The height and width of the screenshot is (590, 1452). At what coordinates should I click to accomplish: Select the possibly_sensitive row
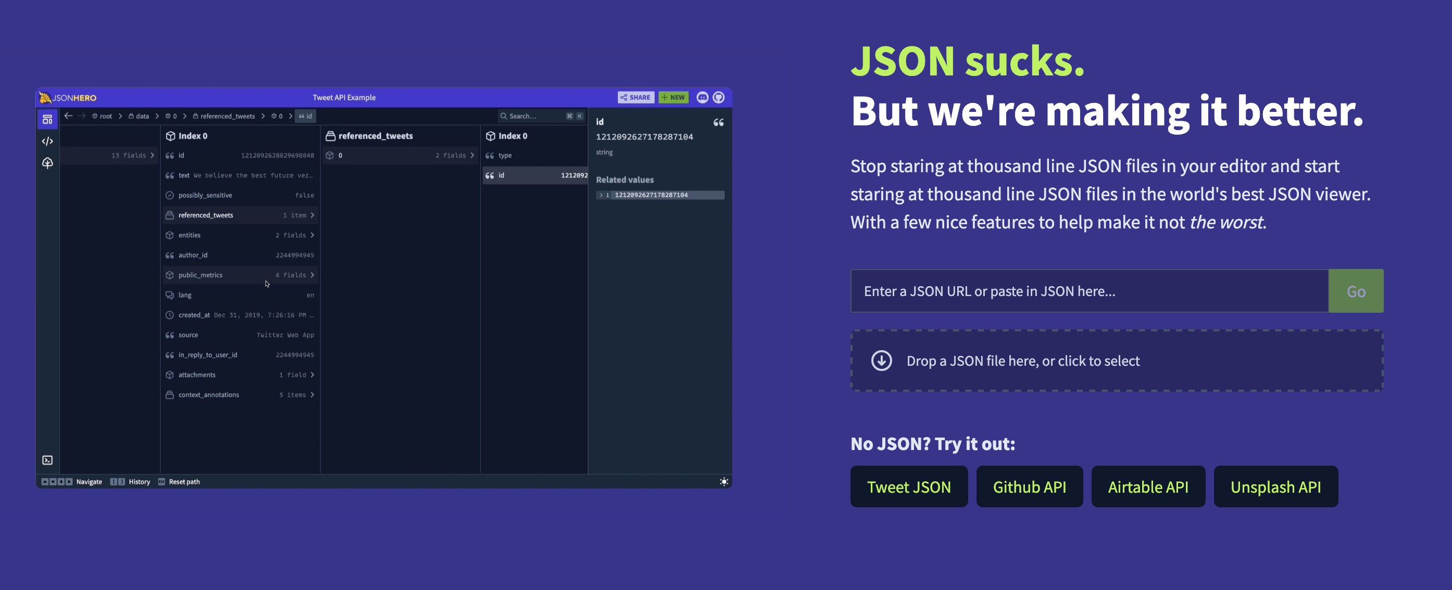coord(240,195)
